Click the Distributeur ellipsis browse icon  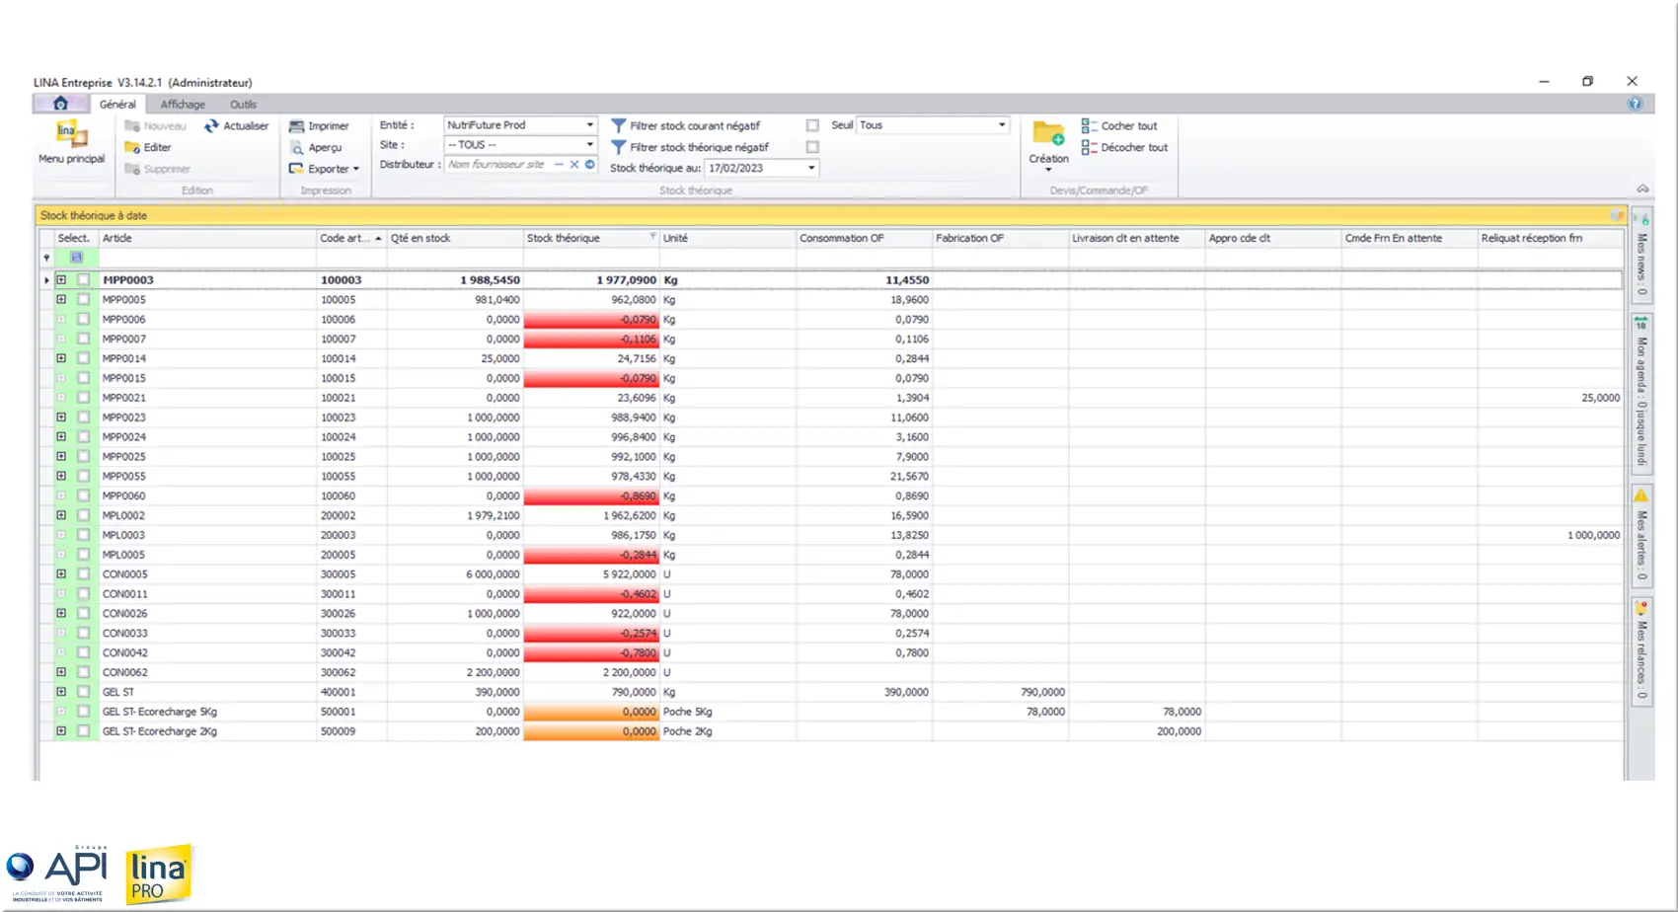559,165
